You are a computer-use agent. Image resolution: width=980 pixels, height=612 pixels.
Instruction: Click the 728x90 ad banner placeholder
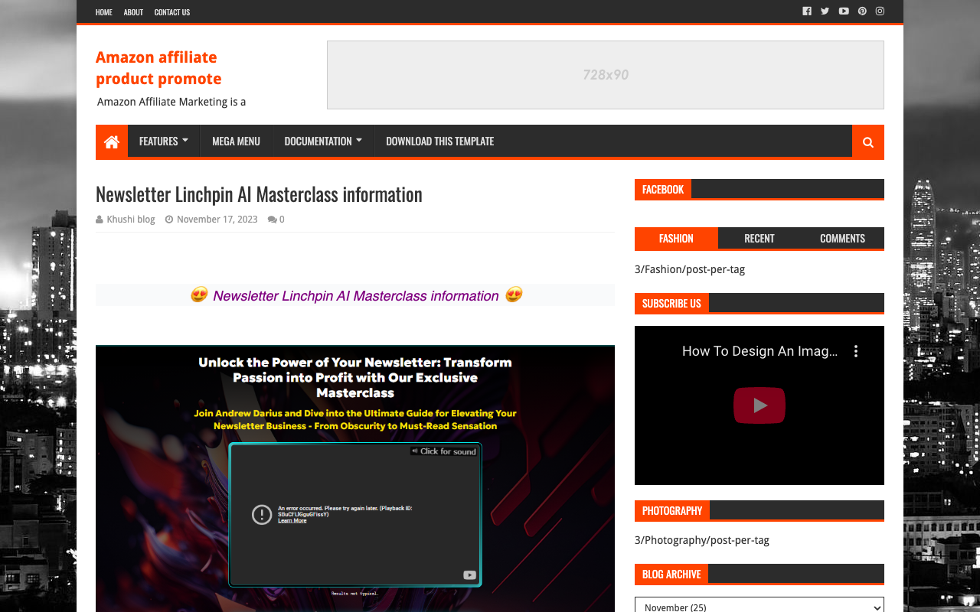(x=606, y=75)
